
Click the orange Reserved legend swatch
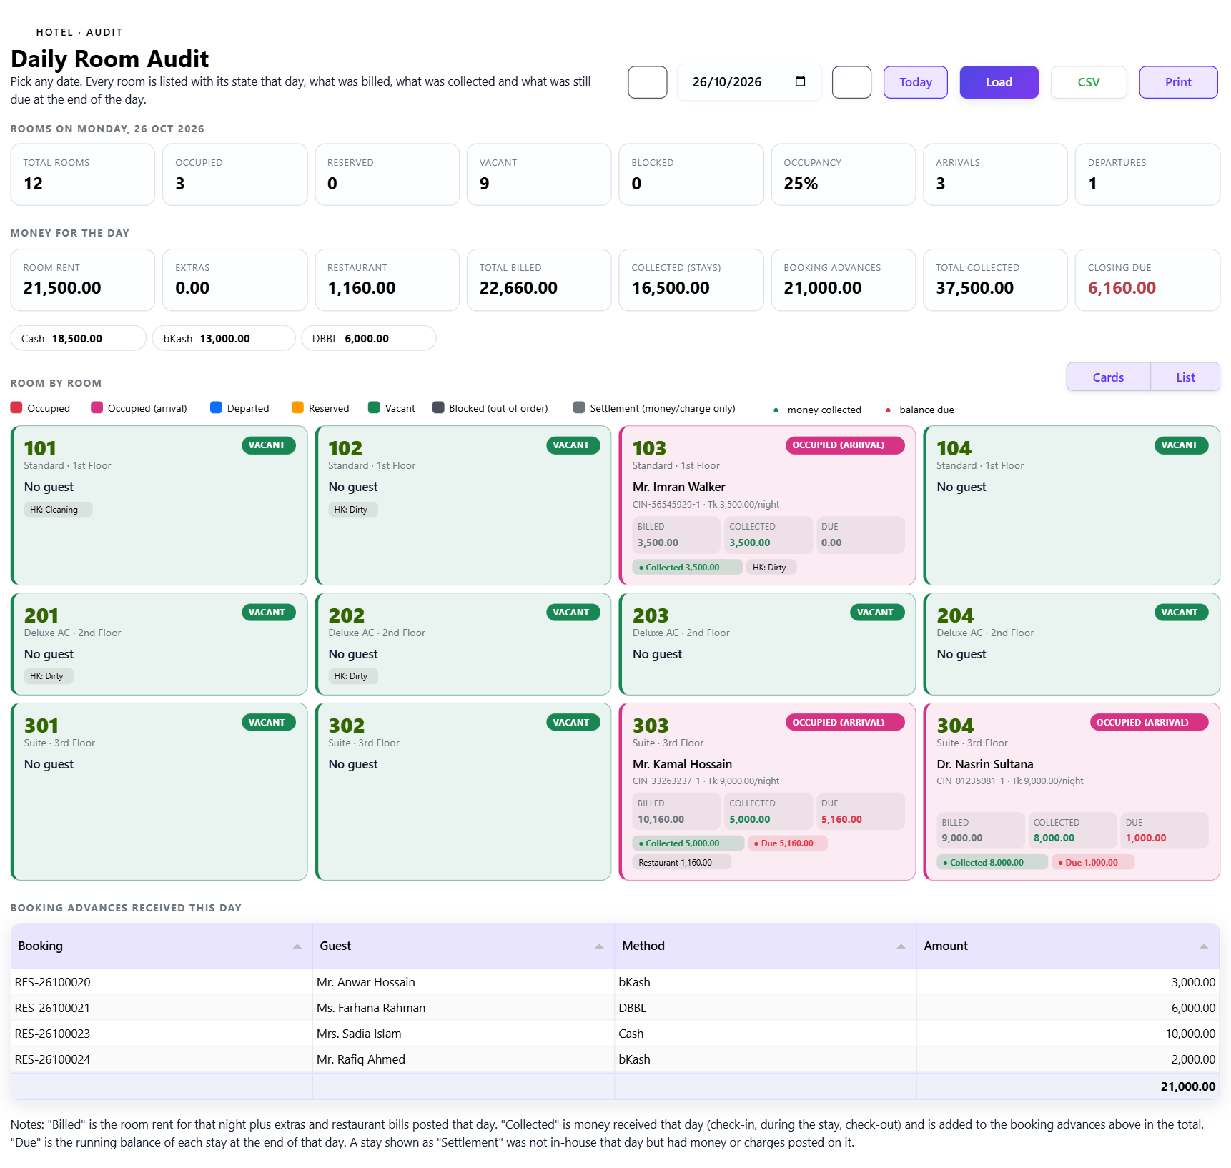coord(297,407)
